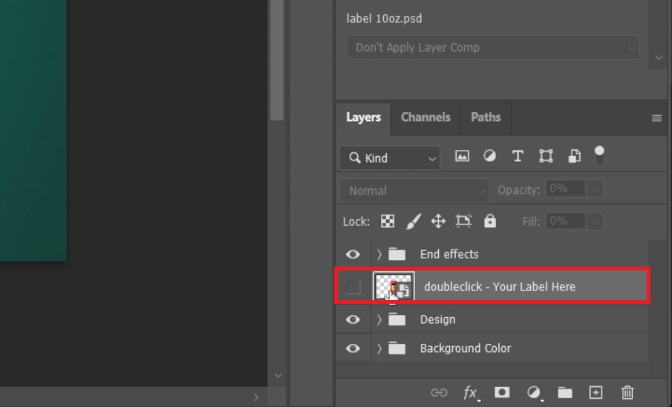The image size is (672, 407).
Task: Select doubleclick - Your Label Here layer name
Action: (500, 287)
